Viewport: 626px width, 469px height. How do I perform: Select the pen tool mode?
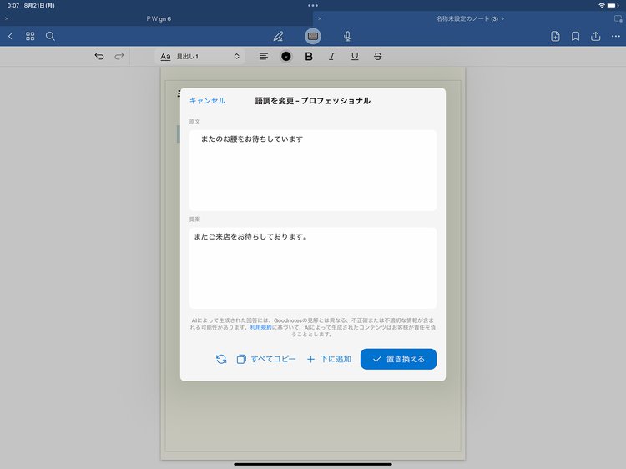coord(278,37)
